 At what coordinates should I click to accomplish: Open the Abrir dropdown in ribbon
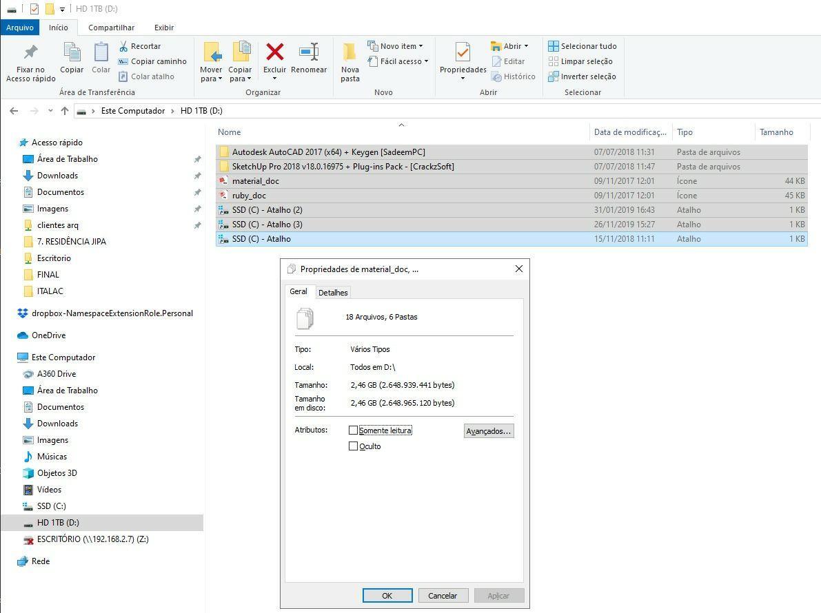point(510,46)
